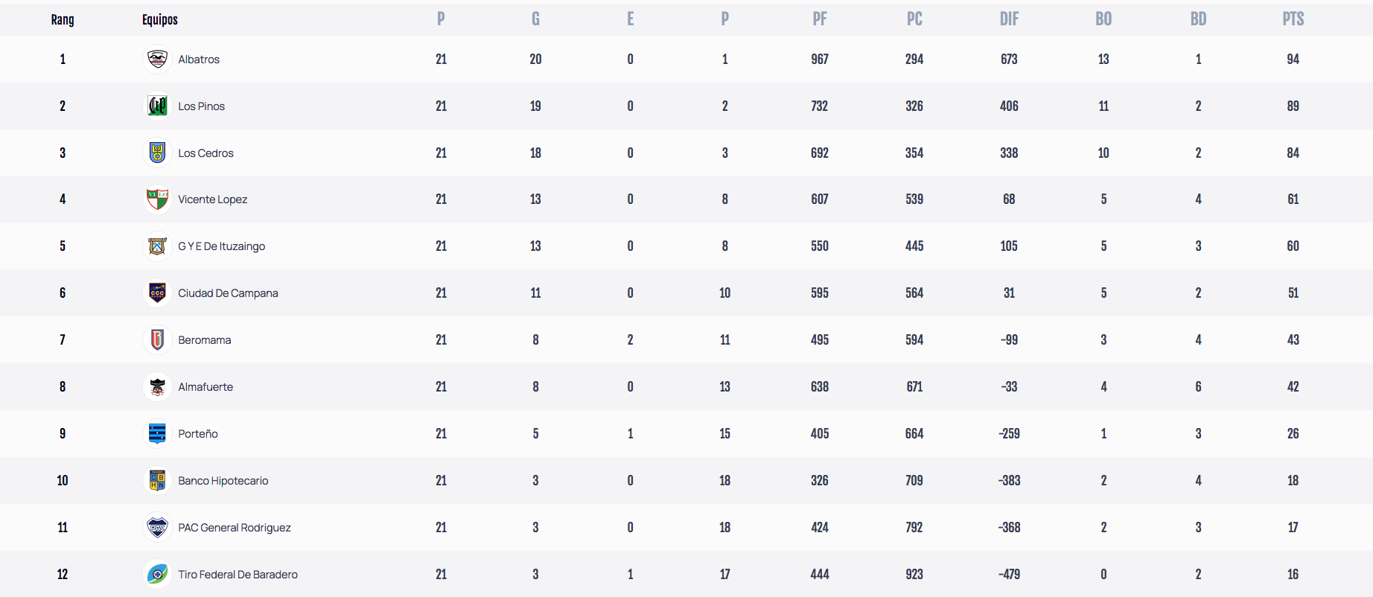Screen dimensions: 1373x597
Task: Click the Tiro Federal De Baradero name
Action: [x=238, y=575]
